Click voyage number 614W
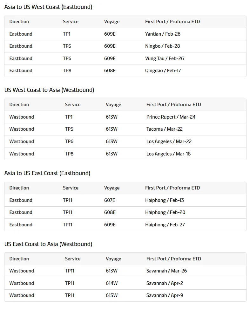This screenshot has width=250, height=310. [x=111, y=283]
